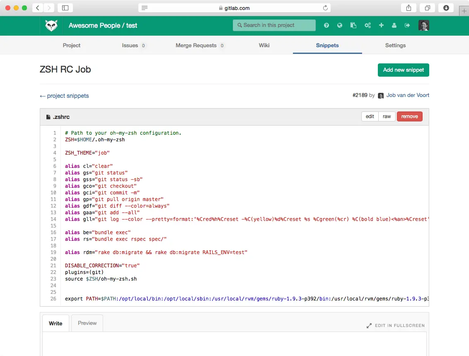Focus the Search in this project field
Image resolution: width=469 pixels, height=356 pixels.
tap(274, 25)
